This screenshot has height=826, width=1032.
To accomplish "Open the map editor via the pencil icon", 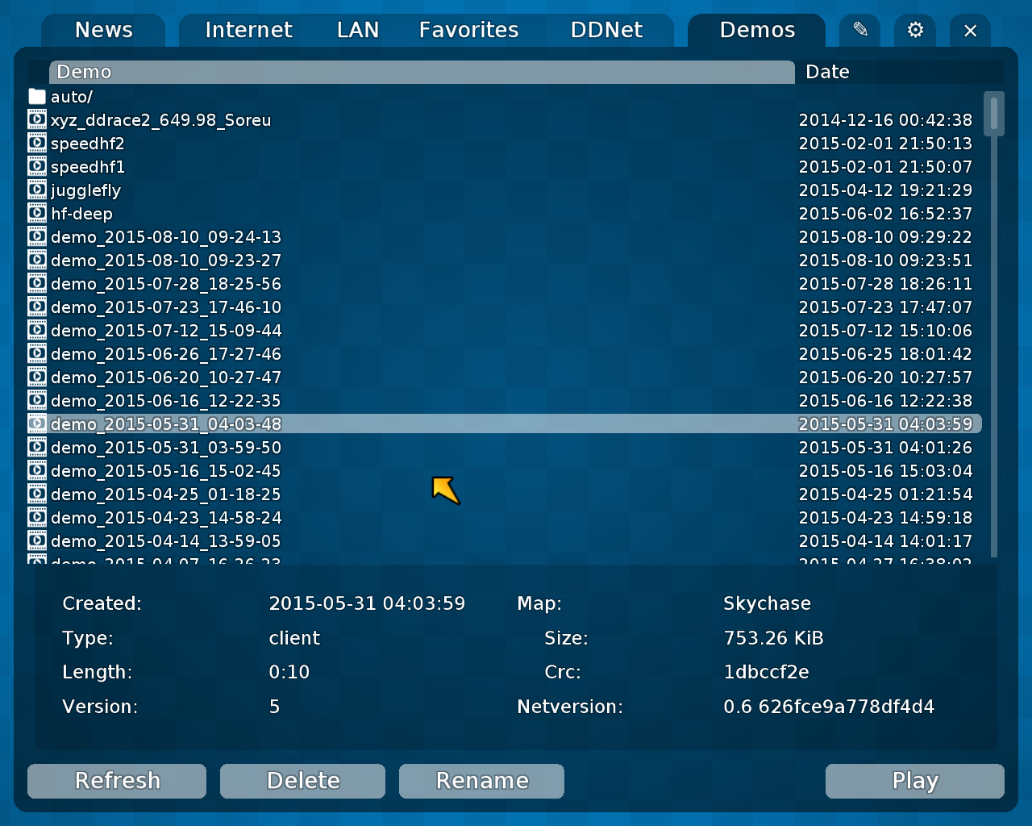I will tap(859, 30).
